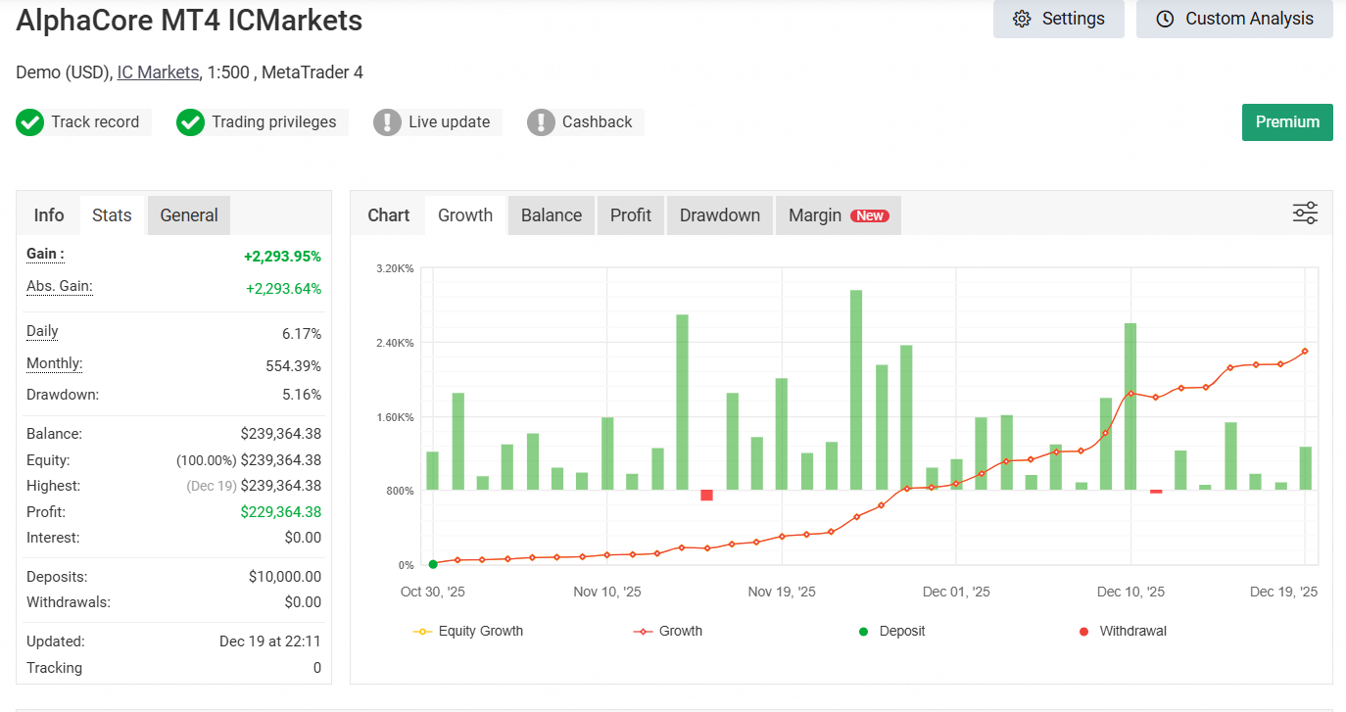Click the green deposit dot on chart
Viewport: 1346px width, 712px height.
433,564
